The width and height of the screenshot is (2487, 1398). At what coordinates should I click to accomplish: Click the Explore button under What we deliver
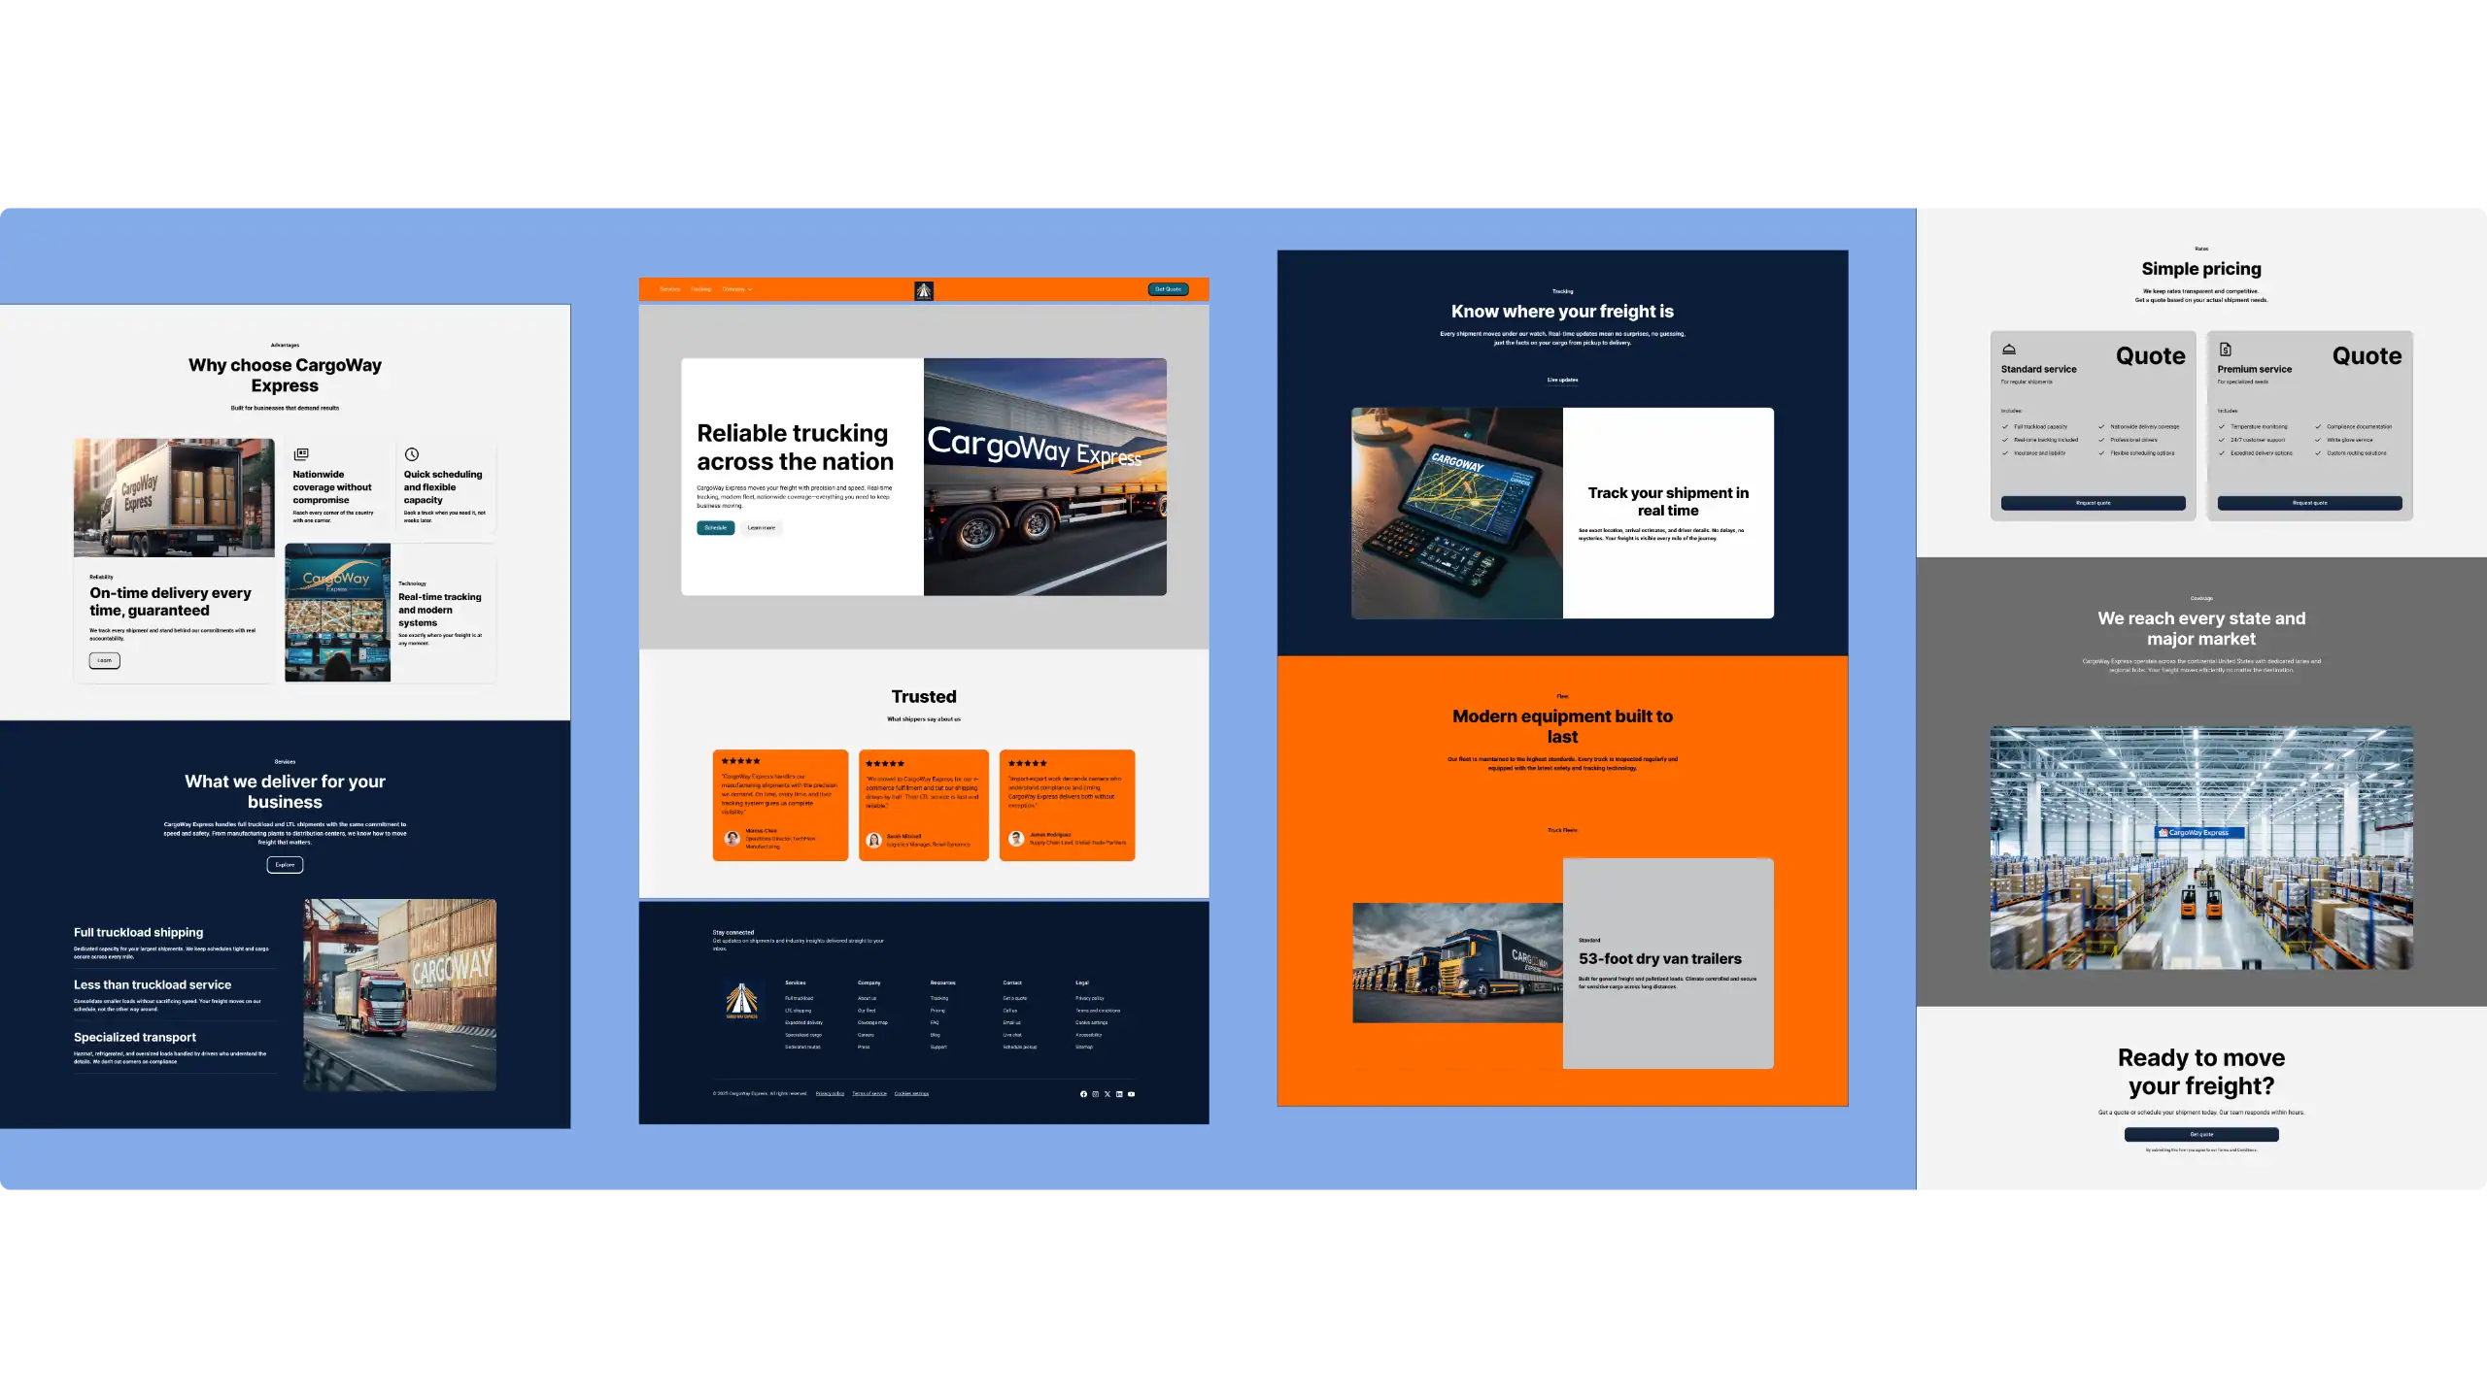(x=285, y=865)
